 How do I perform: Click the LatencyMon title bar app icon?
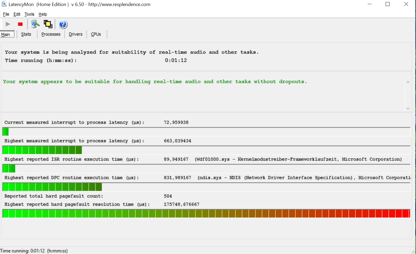(4, 4)
